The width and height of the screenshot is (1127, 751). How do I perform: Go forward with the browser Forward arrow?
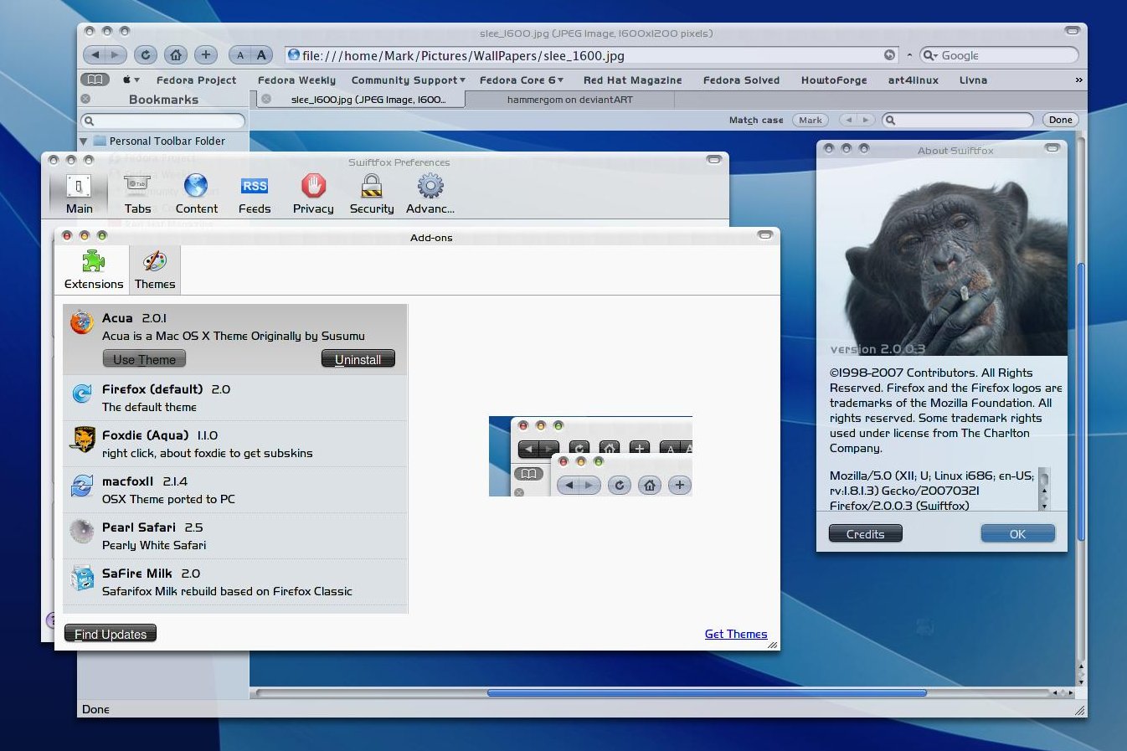(x=116, y=55)
